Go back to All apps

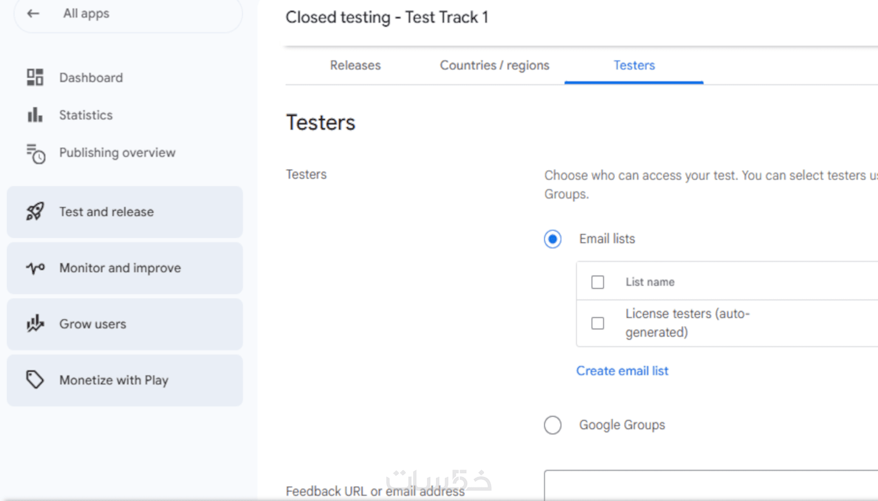(x=86, y=14)
